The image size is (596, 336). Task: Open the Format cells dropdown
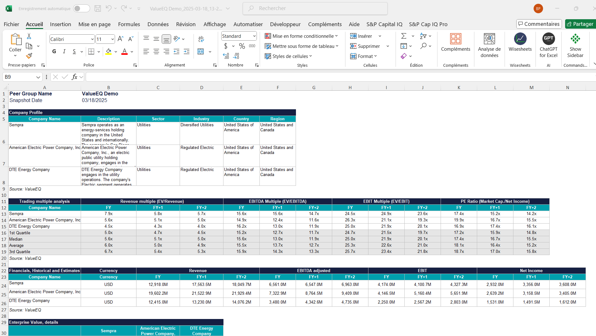pyautogui.click(x=363, y=56)
